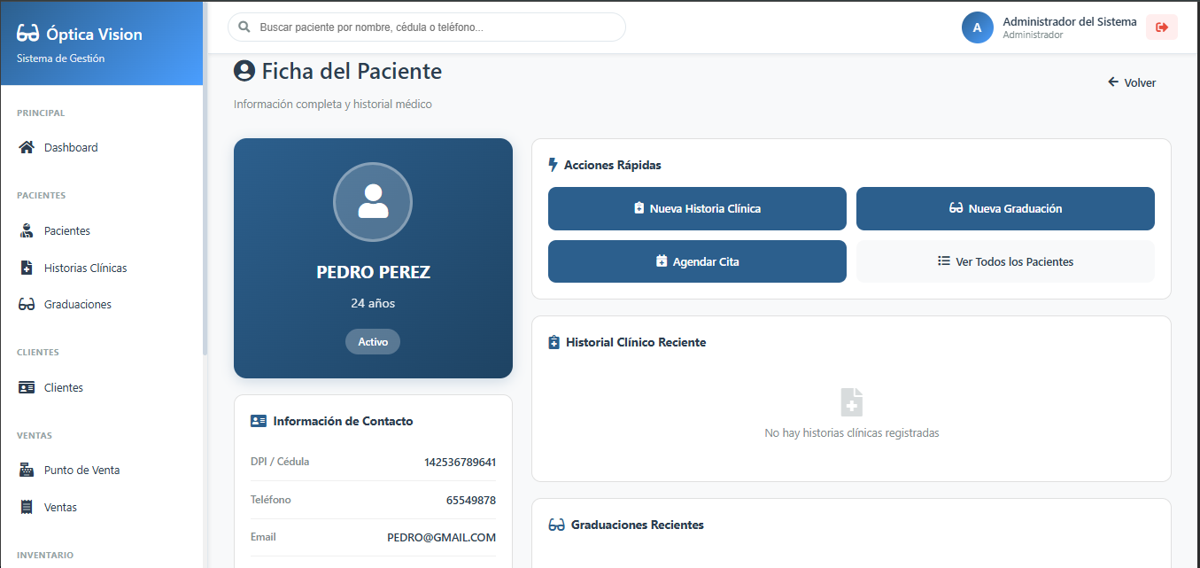1200x568 pixels.
Task: Open Ver Todos los Pacientes
Action: [1005, 261]
